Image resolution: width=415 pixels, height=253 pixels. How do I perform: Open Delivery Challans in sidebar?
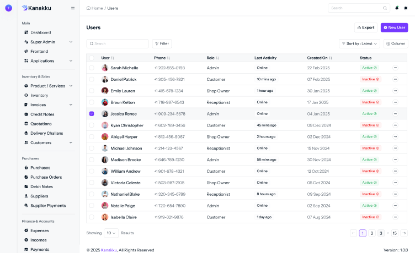pyautogui.click(x=46, y=134)
